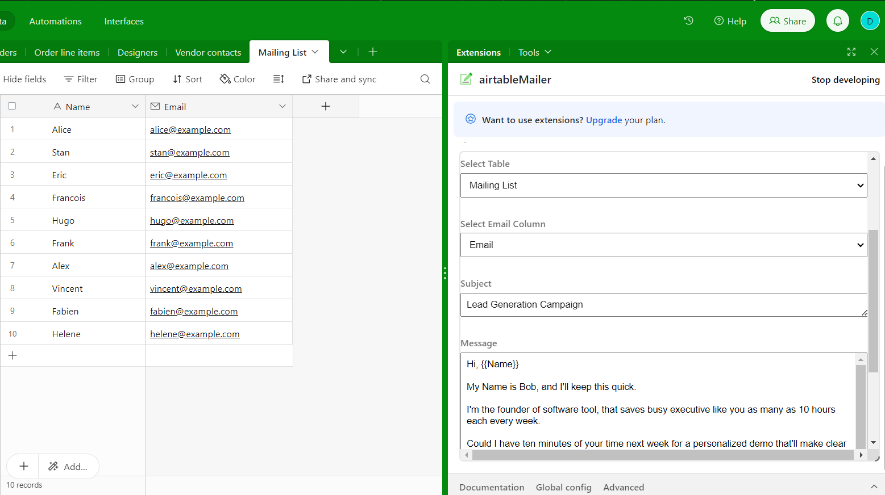Open alice@example.com email link
This screenshot has height=495, width=885.
(x=190, y=129)
